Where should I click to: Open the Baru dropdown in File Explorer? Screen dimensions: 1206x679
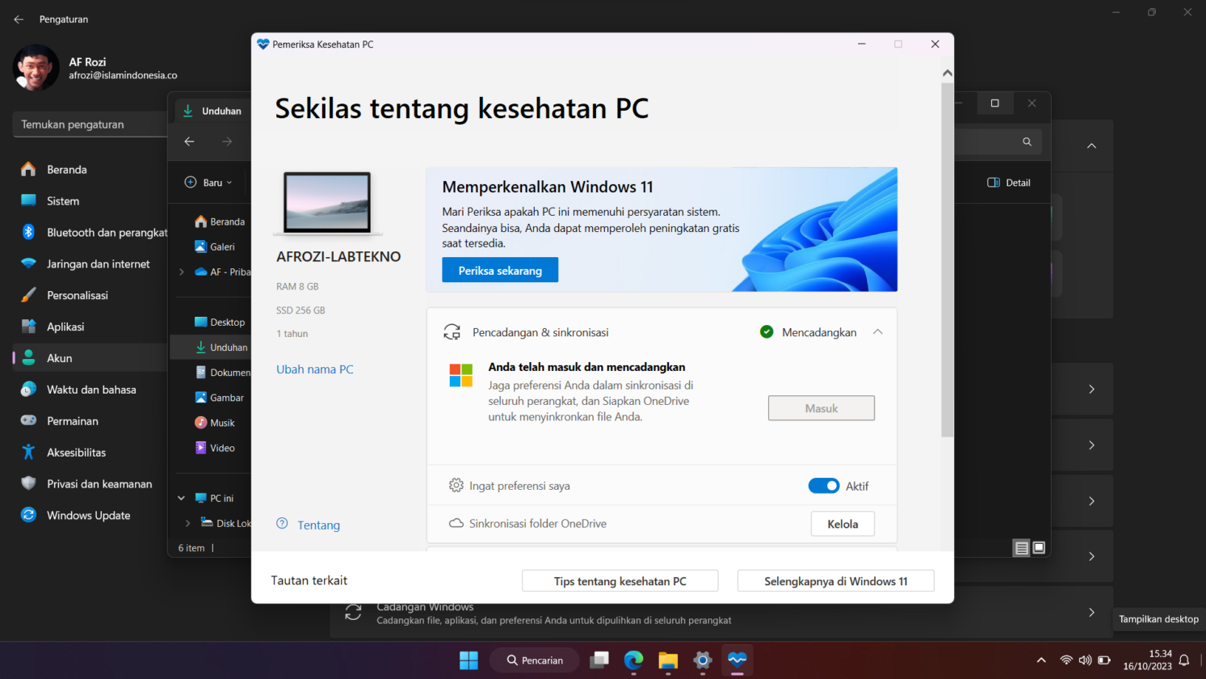[x=209, y=183]
